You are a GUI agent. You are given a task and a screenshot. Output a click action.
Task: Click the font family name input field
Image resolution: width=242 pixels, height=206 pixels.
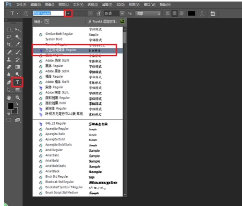(x=49, y=14)
